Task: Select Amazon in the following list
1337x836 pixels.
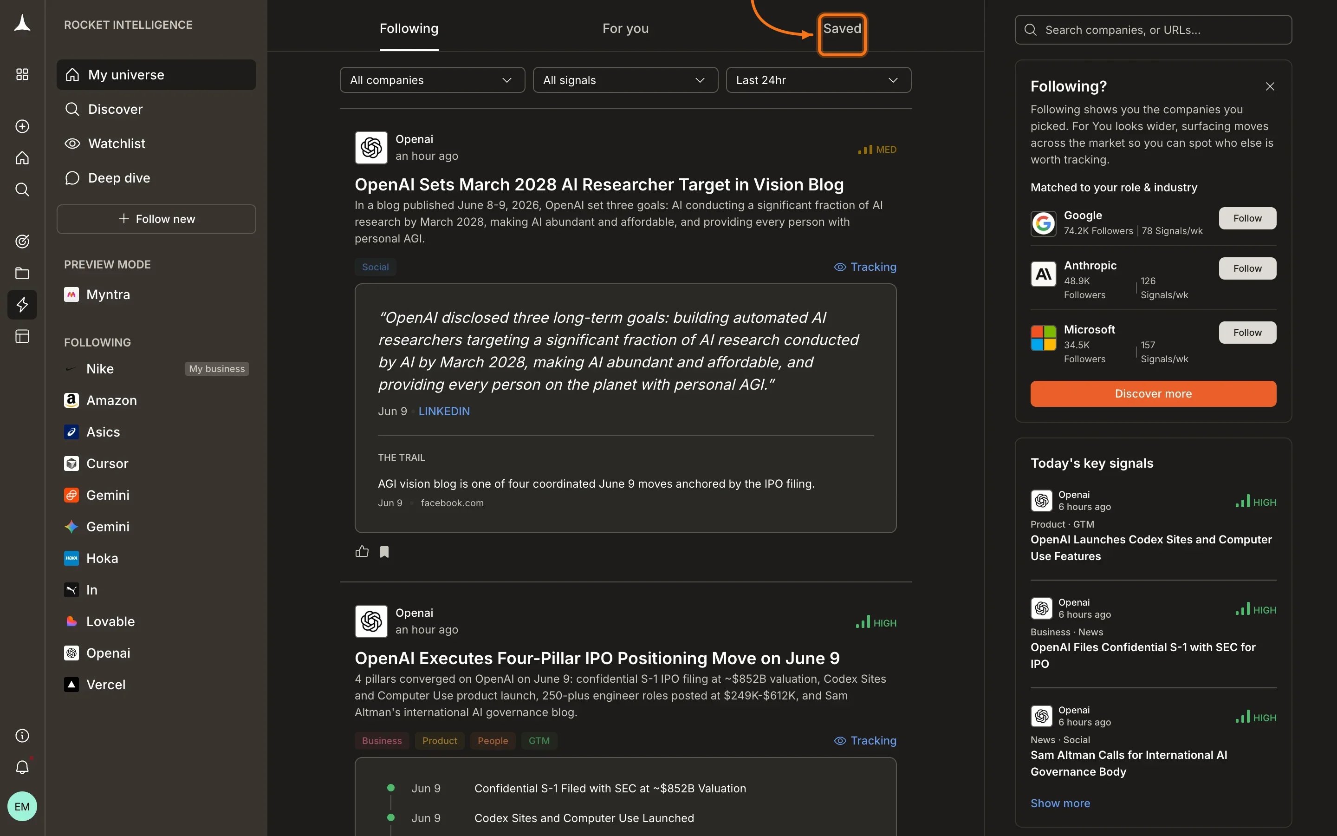Action: coord(156,400)
